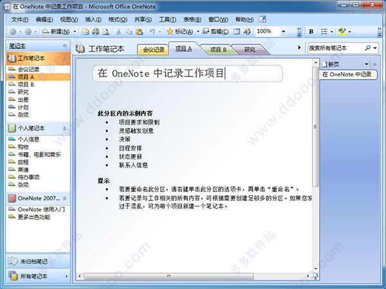
Task: Click the insert table icon
Action: pyautogui.click(x=237, y=31)
